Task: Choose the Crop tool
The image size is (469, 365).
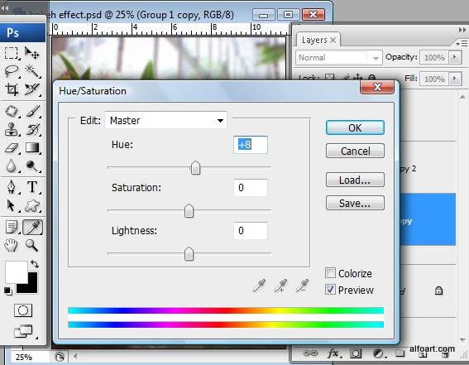Action: [12, 89]
